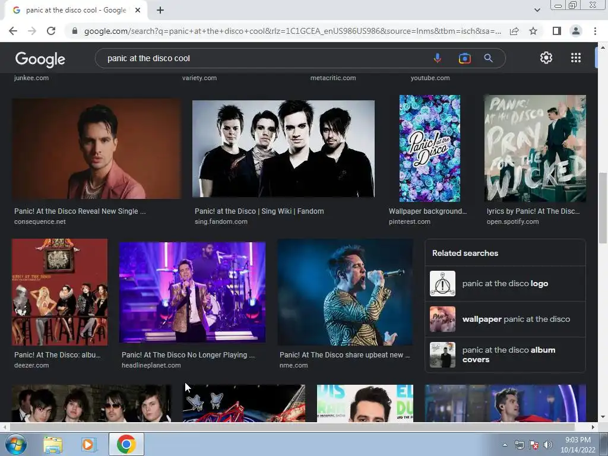Screen dimensions: 608x456
Task: Click the metacritic.com source text
Action: coord(333,78)
